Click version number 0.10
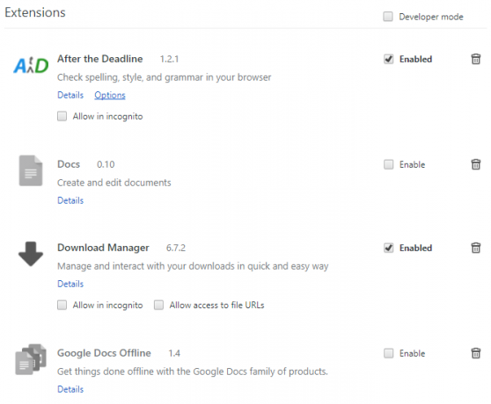The height and width of the screenshot is (404, 491). pos(106,164)
